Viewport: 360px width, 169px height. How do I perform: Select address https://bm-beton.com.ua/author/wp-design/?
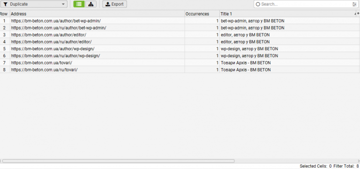pos(53,49)
